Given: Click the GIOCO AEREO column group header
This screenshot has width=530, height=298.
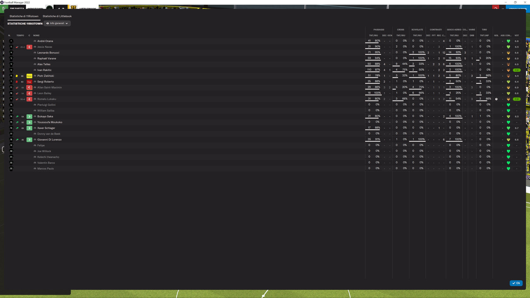Looking at the screenshot, I should point(454,30).
